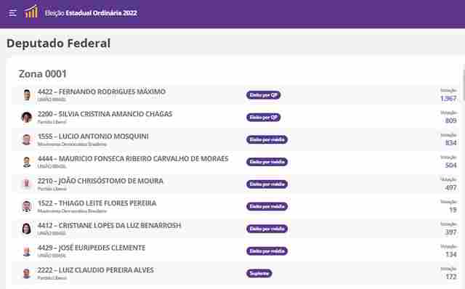Select candidate 1555 – Lucio Antonio Mosquini
The image size is (465, 289).
pyautogui.click(x=93, y=137)
